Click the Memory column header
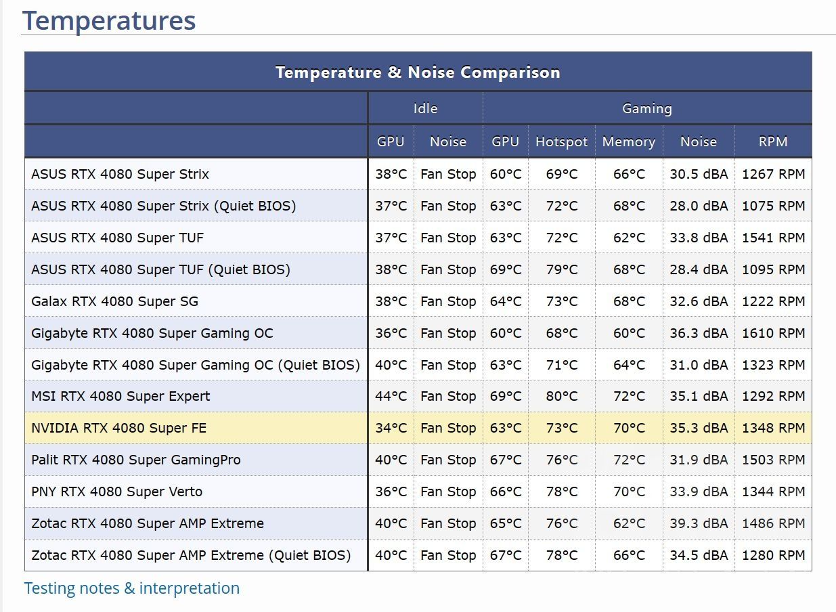The image size is (836, 612). [628, 141]
